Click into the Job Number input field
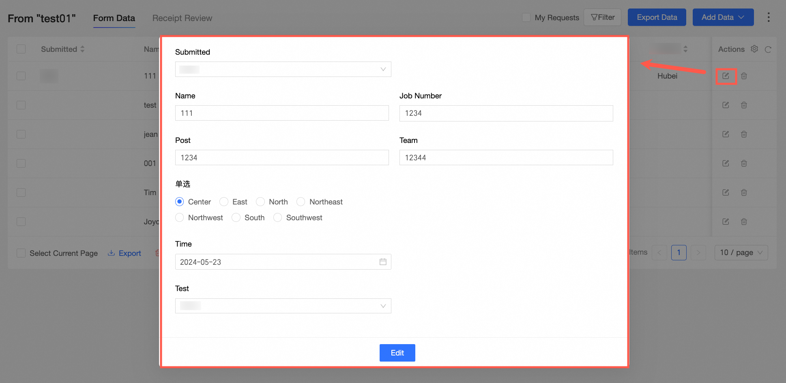The width and height of the screenshot is (786, 383). (506, 113)
